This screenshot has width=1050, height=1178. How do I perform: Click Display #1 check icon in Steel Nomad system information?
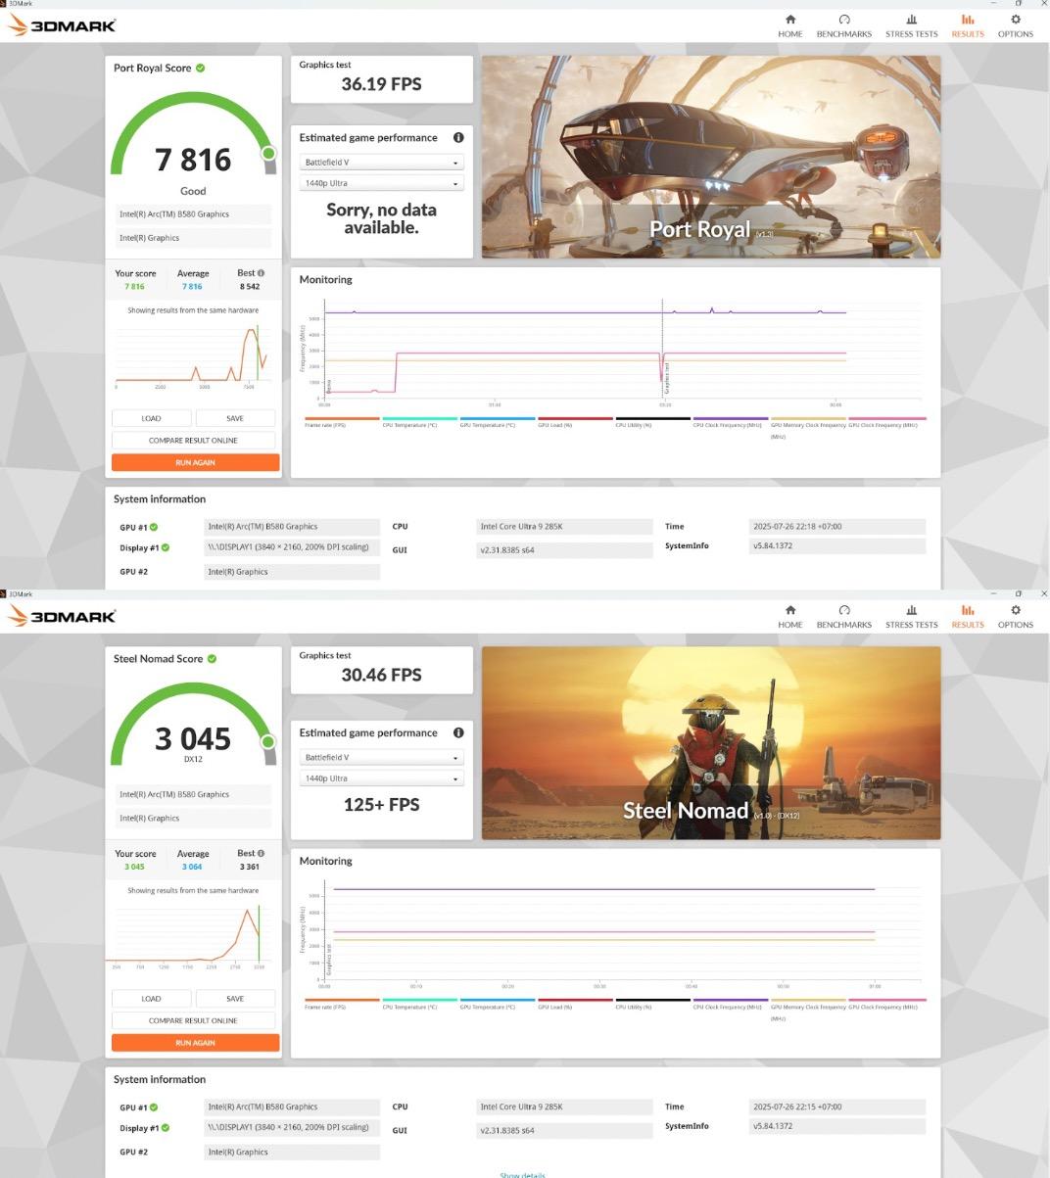coord(166,1128)
